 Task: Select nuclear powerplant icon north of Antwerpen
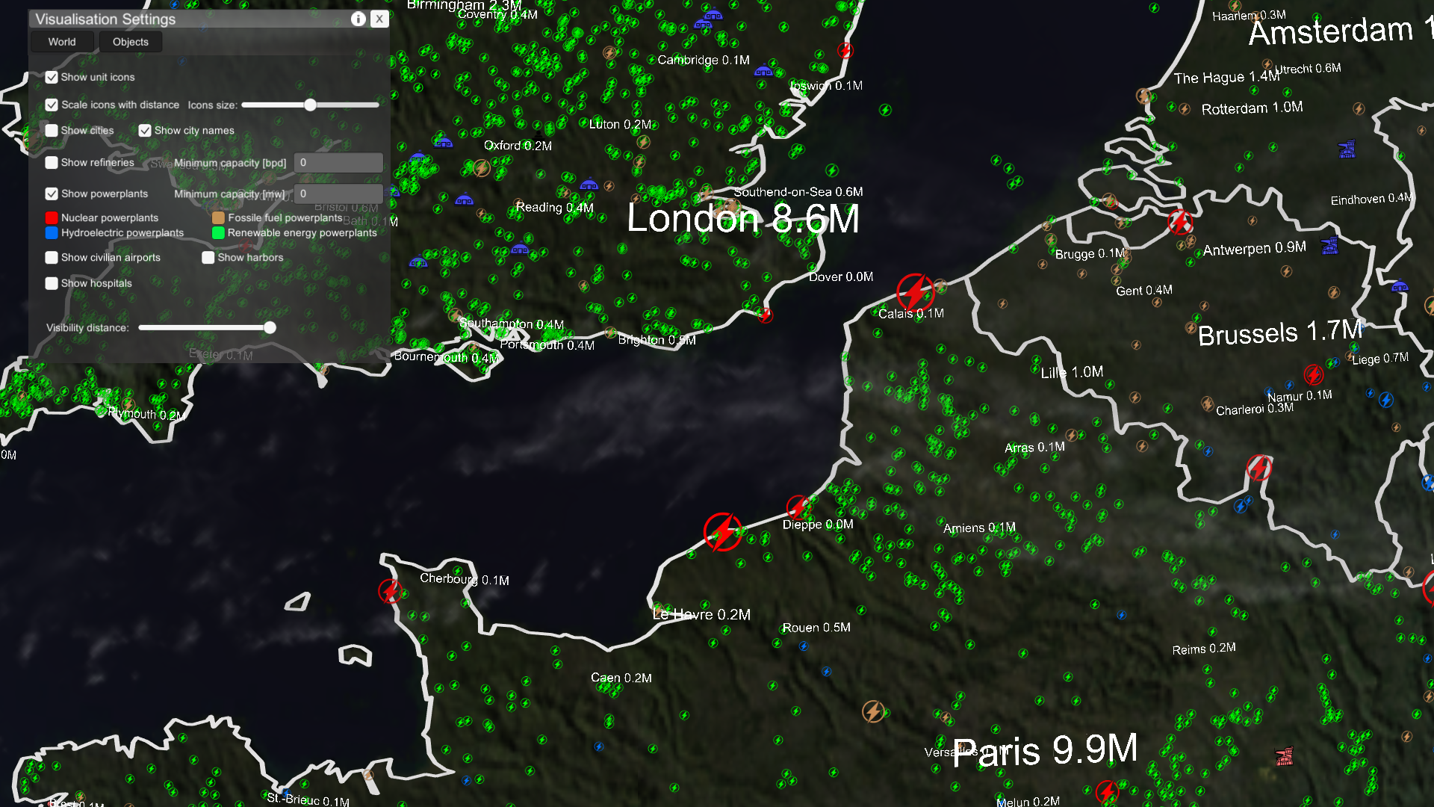click(x=1180, y=222)
